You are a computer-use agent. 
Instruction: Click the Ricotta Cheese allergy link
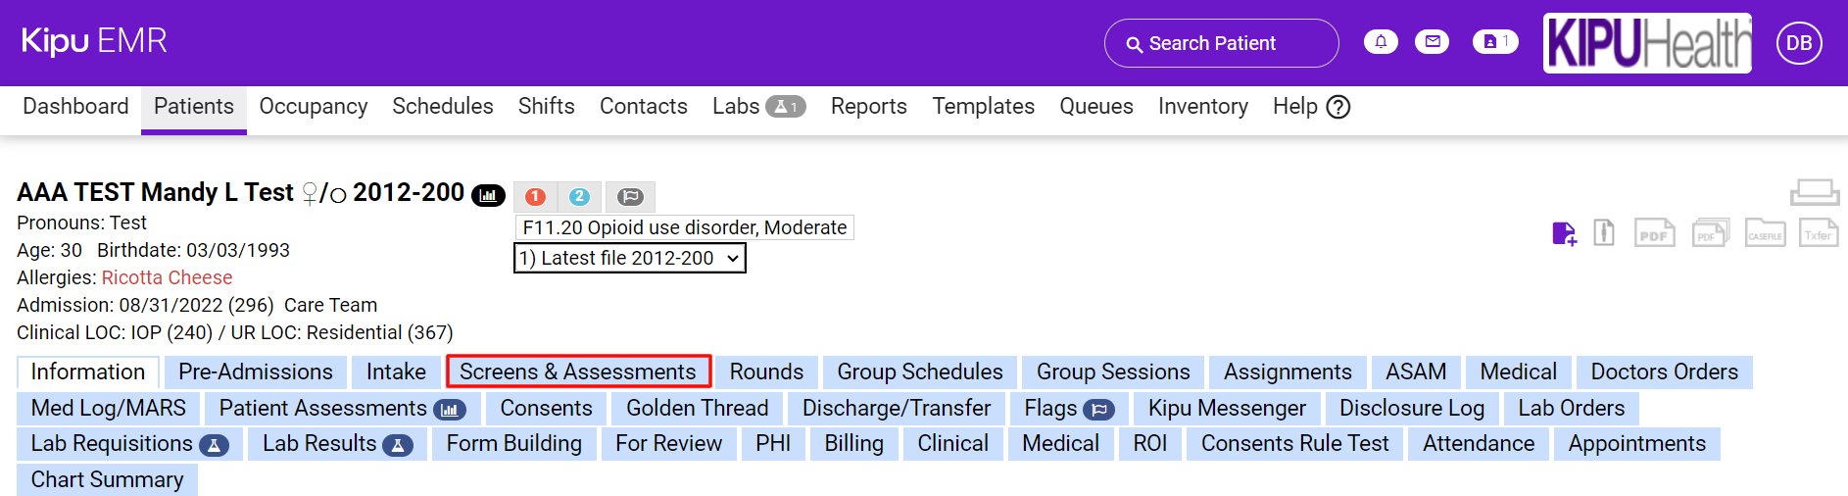pos(167,277)
